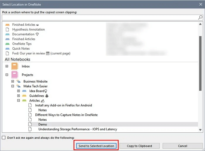Image resolution: width=205 pixels, height=151 pixels.
Task: Select the Make Tech Easier group label
Action: point(35,86)
